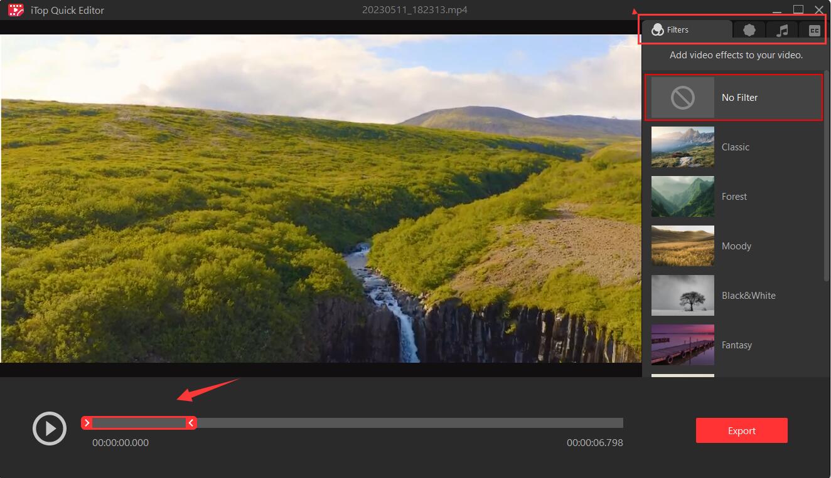Apply the Classic filter thumbnail
Image resolution: width=831 pixels, height=478 pixels.
[x=682, y=147]
